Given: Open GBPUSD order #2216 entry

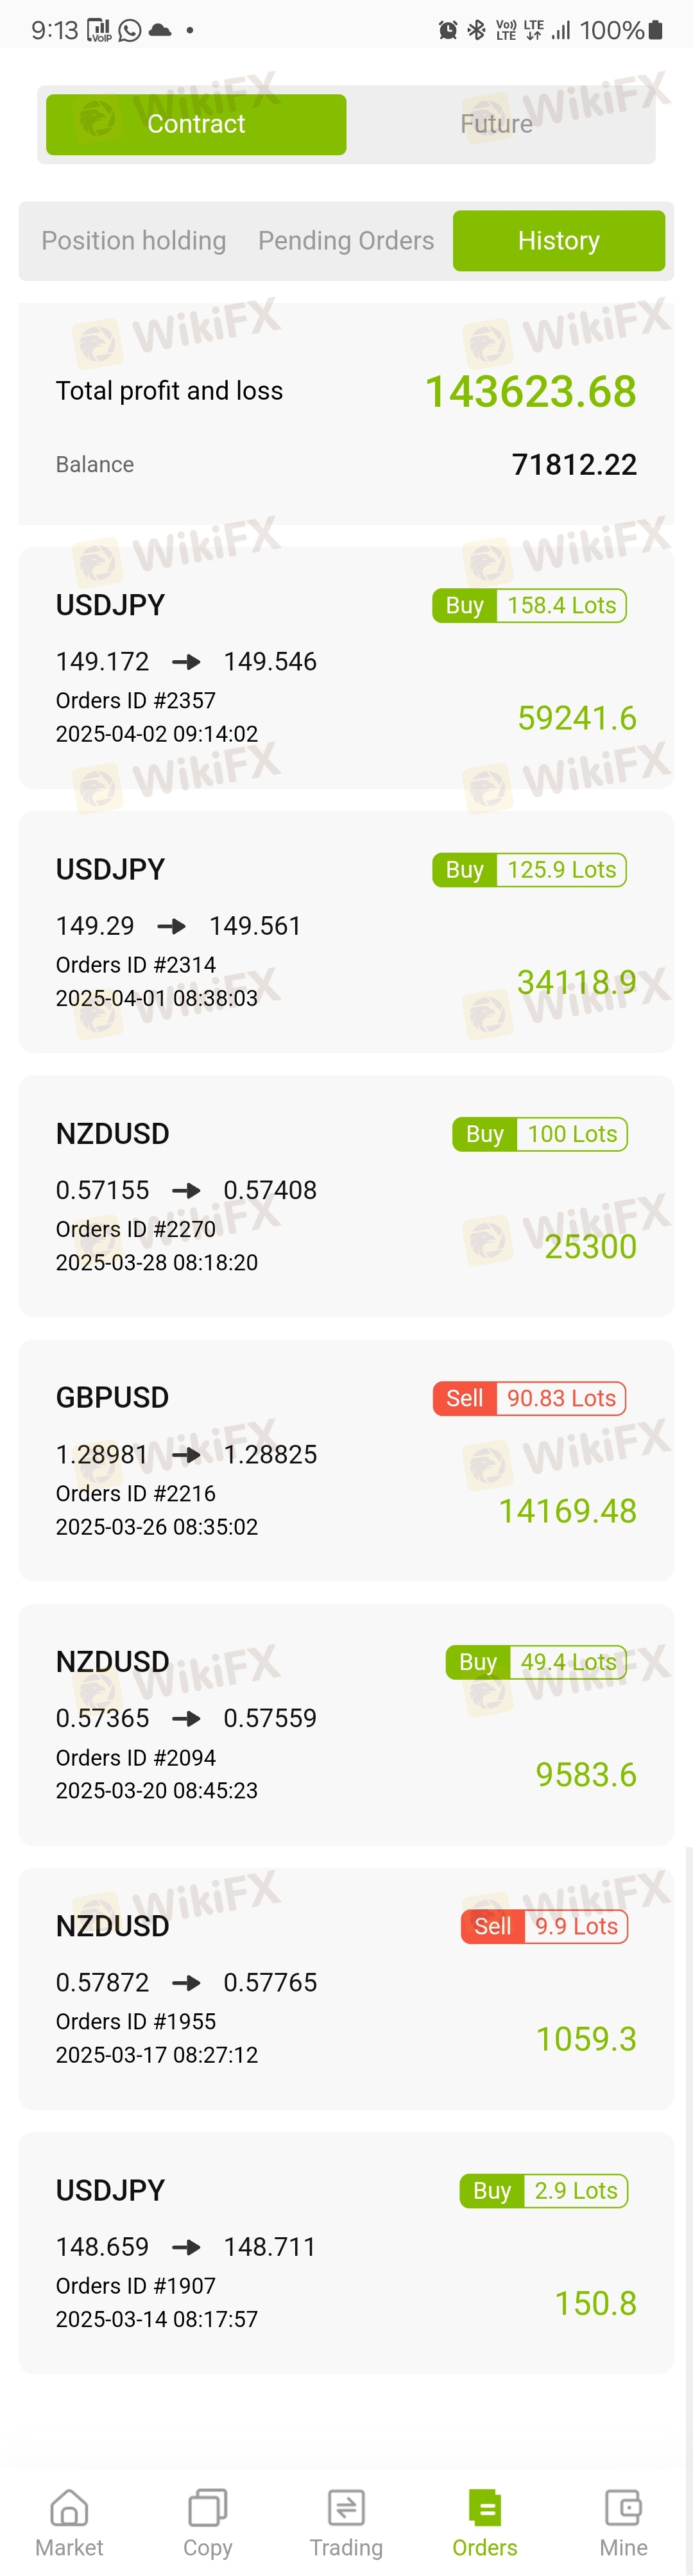Looking at the screenshot, I should click(x=346, y=1460).
